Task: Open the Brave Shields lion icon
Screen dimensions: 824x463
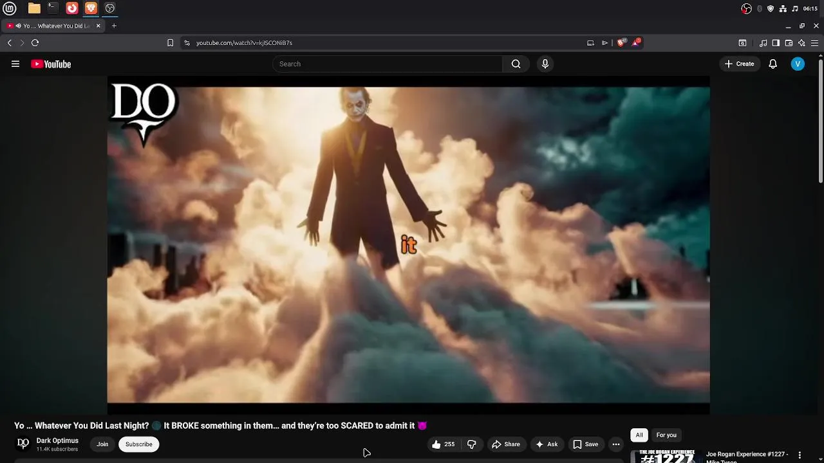Action: pos(621,42)
